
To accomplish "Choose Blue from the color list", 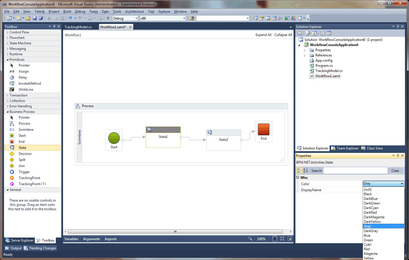I will (x=383, y=236).
